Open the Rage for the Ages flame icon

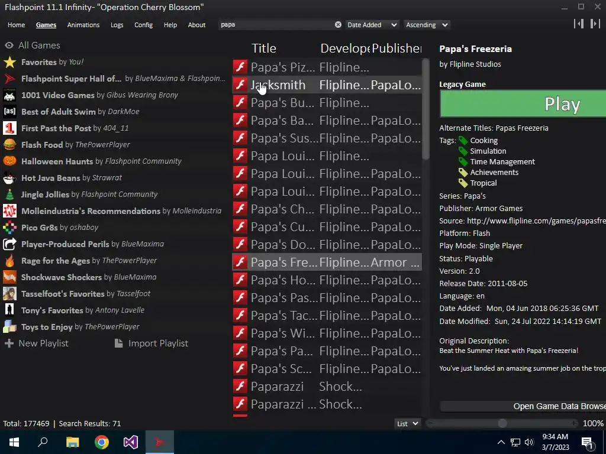9,261
